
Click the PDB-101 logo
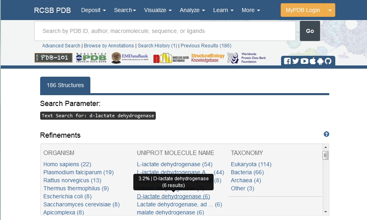(x=53, y=58)
